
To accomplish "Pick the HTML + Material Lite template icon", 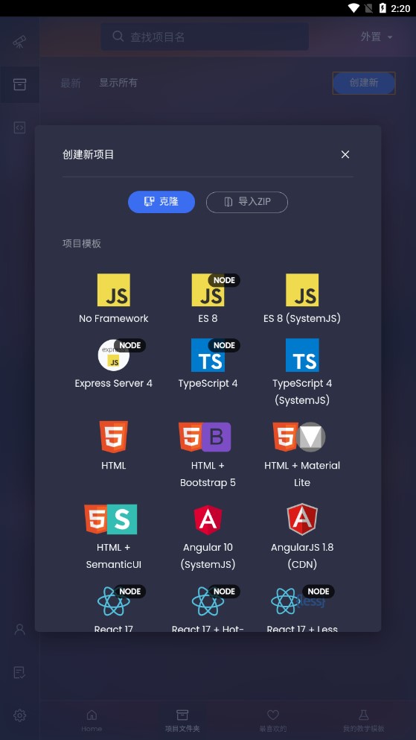I will point(299,437).
